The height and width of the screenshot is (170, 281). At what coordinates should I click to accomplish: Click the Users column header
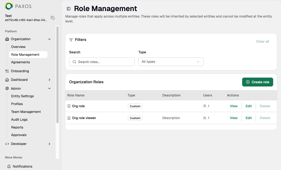click(x=208, y=95)
